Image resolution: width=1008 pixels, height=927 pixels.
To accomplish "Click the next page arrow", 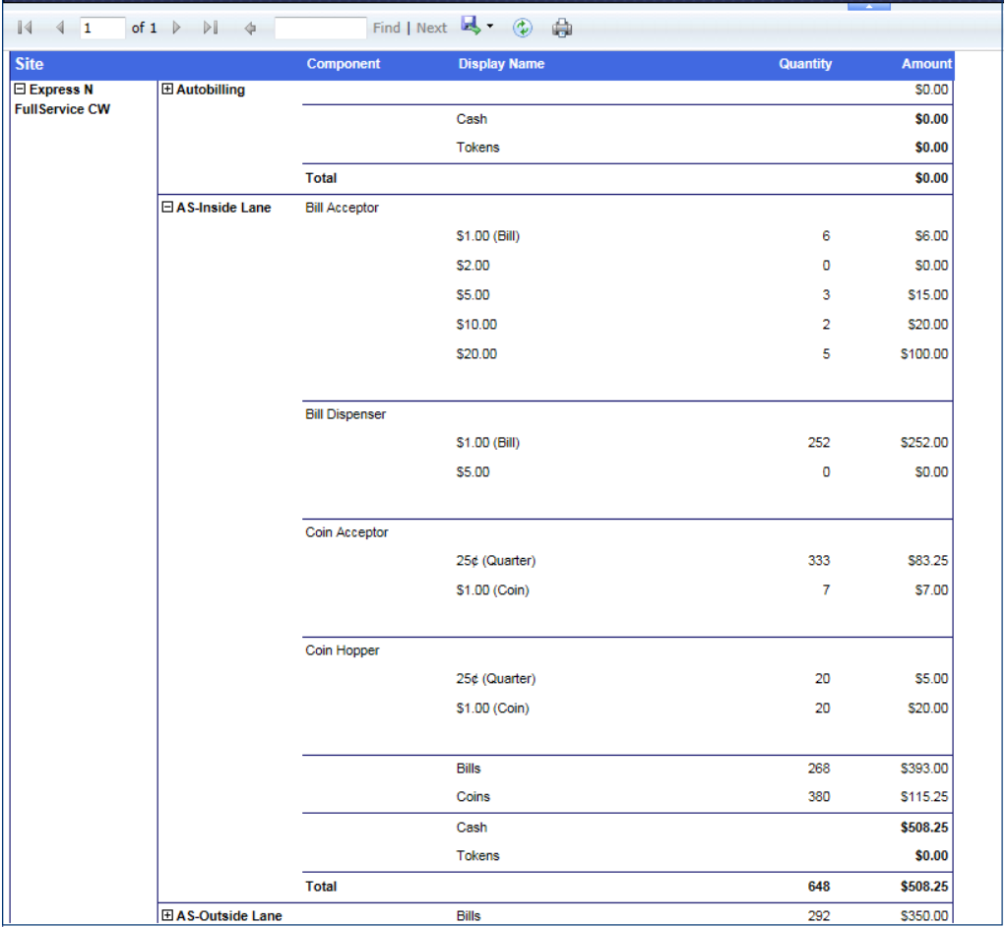I will pyautogui.click(x=177, y=28).
